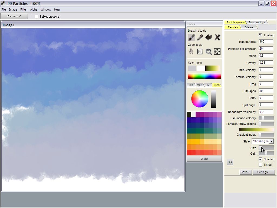Click the X clear tool icon
Image resolution: width=277 pixels, height=208 pixels.
(x=217, y=37)
